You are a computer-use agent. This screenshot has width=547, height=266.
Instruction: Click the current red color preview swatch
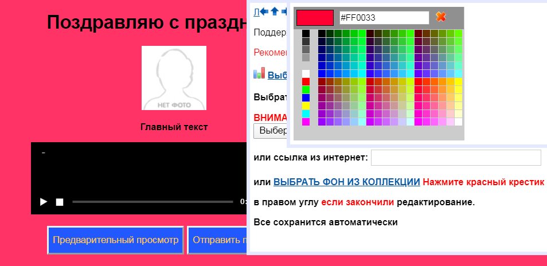pos(315,18)
